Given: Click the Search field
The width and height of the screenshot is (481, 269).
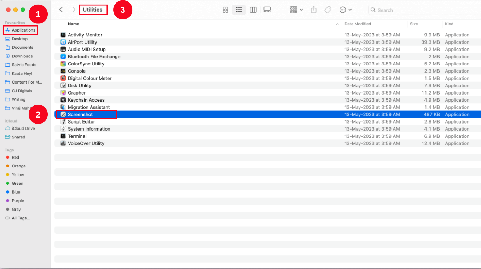Looking at the screenshot, I should [424, 10].
